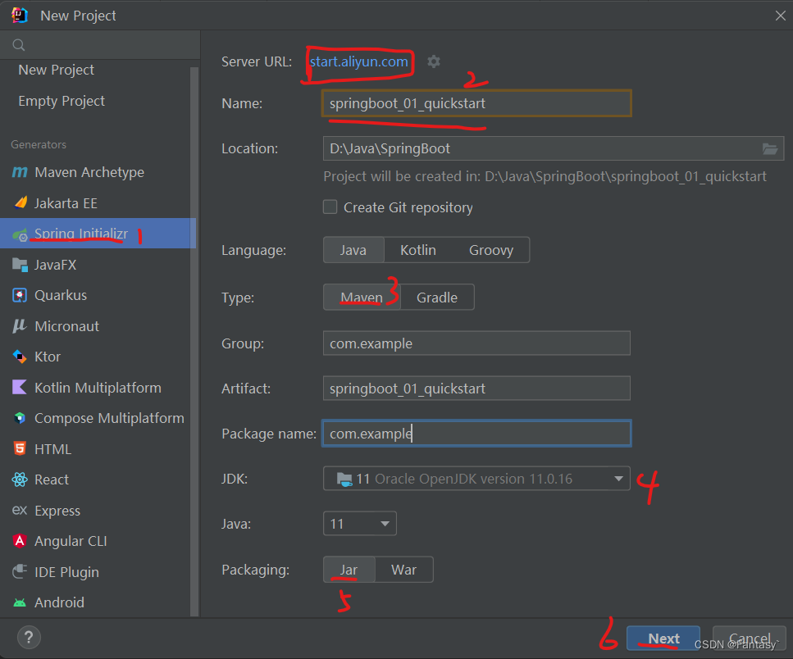Choose Micronaut generator
This screenshot has width=793, height=659.
(x=96, y=326)
